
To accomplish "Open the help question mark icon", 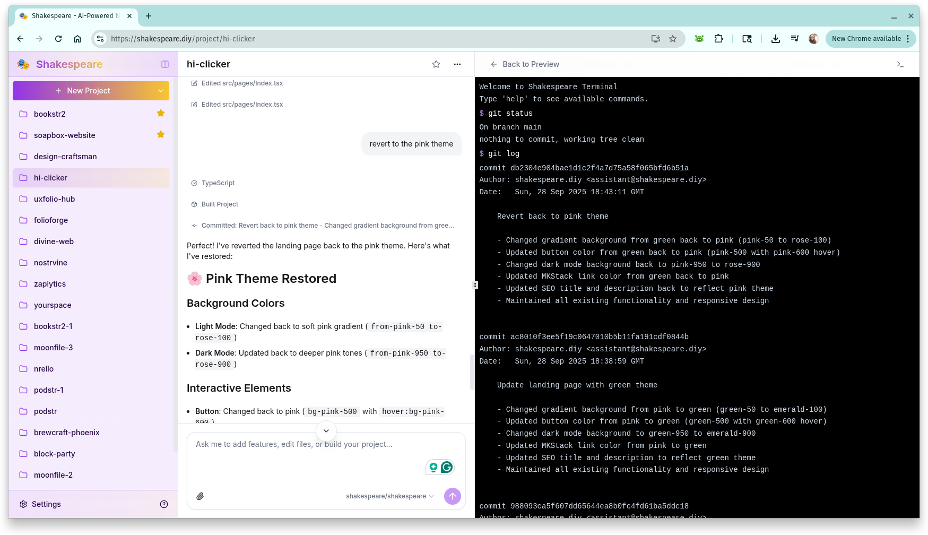I will point(164,504).
